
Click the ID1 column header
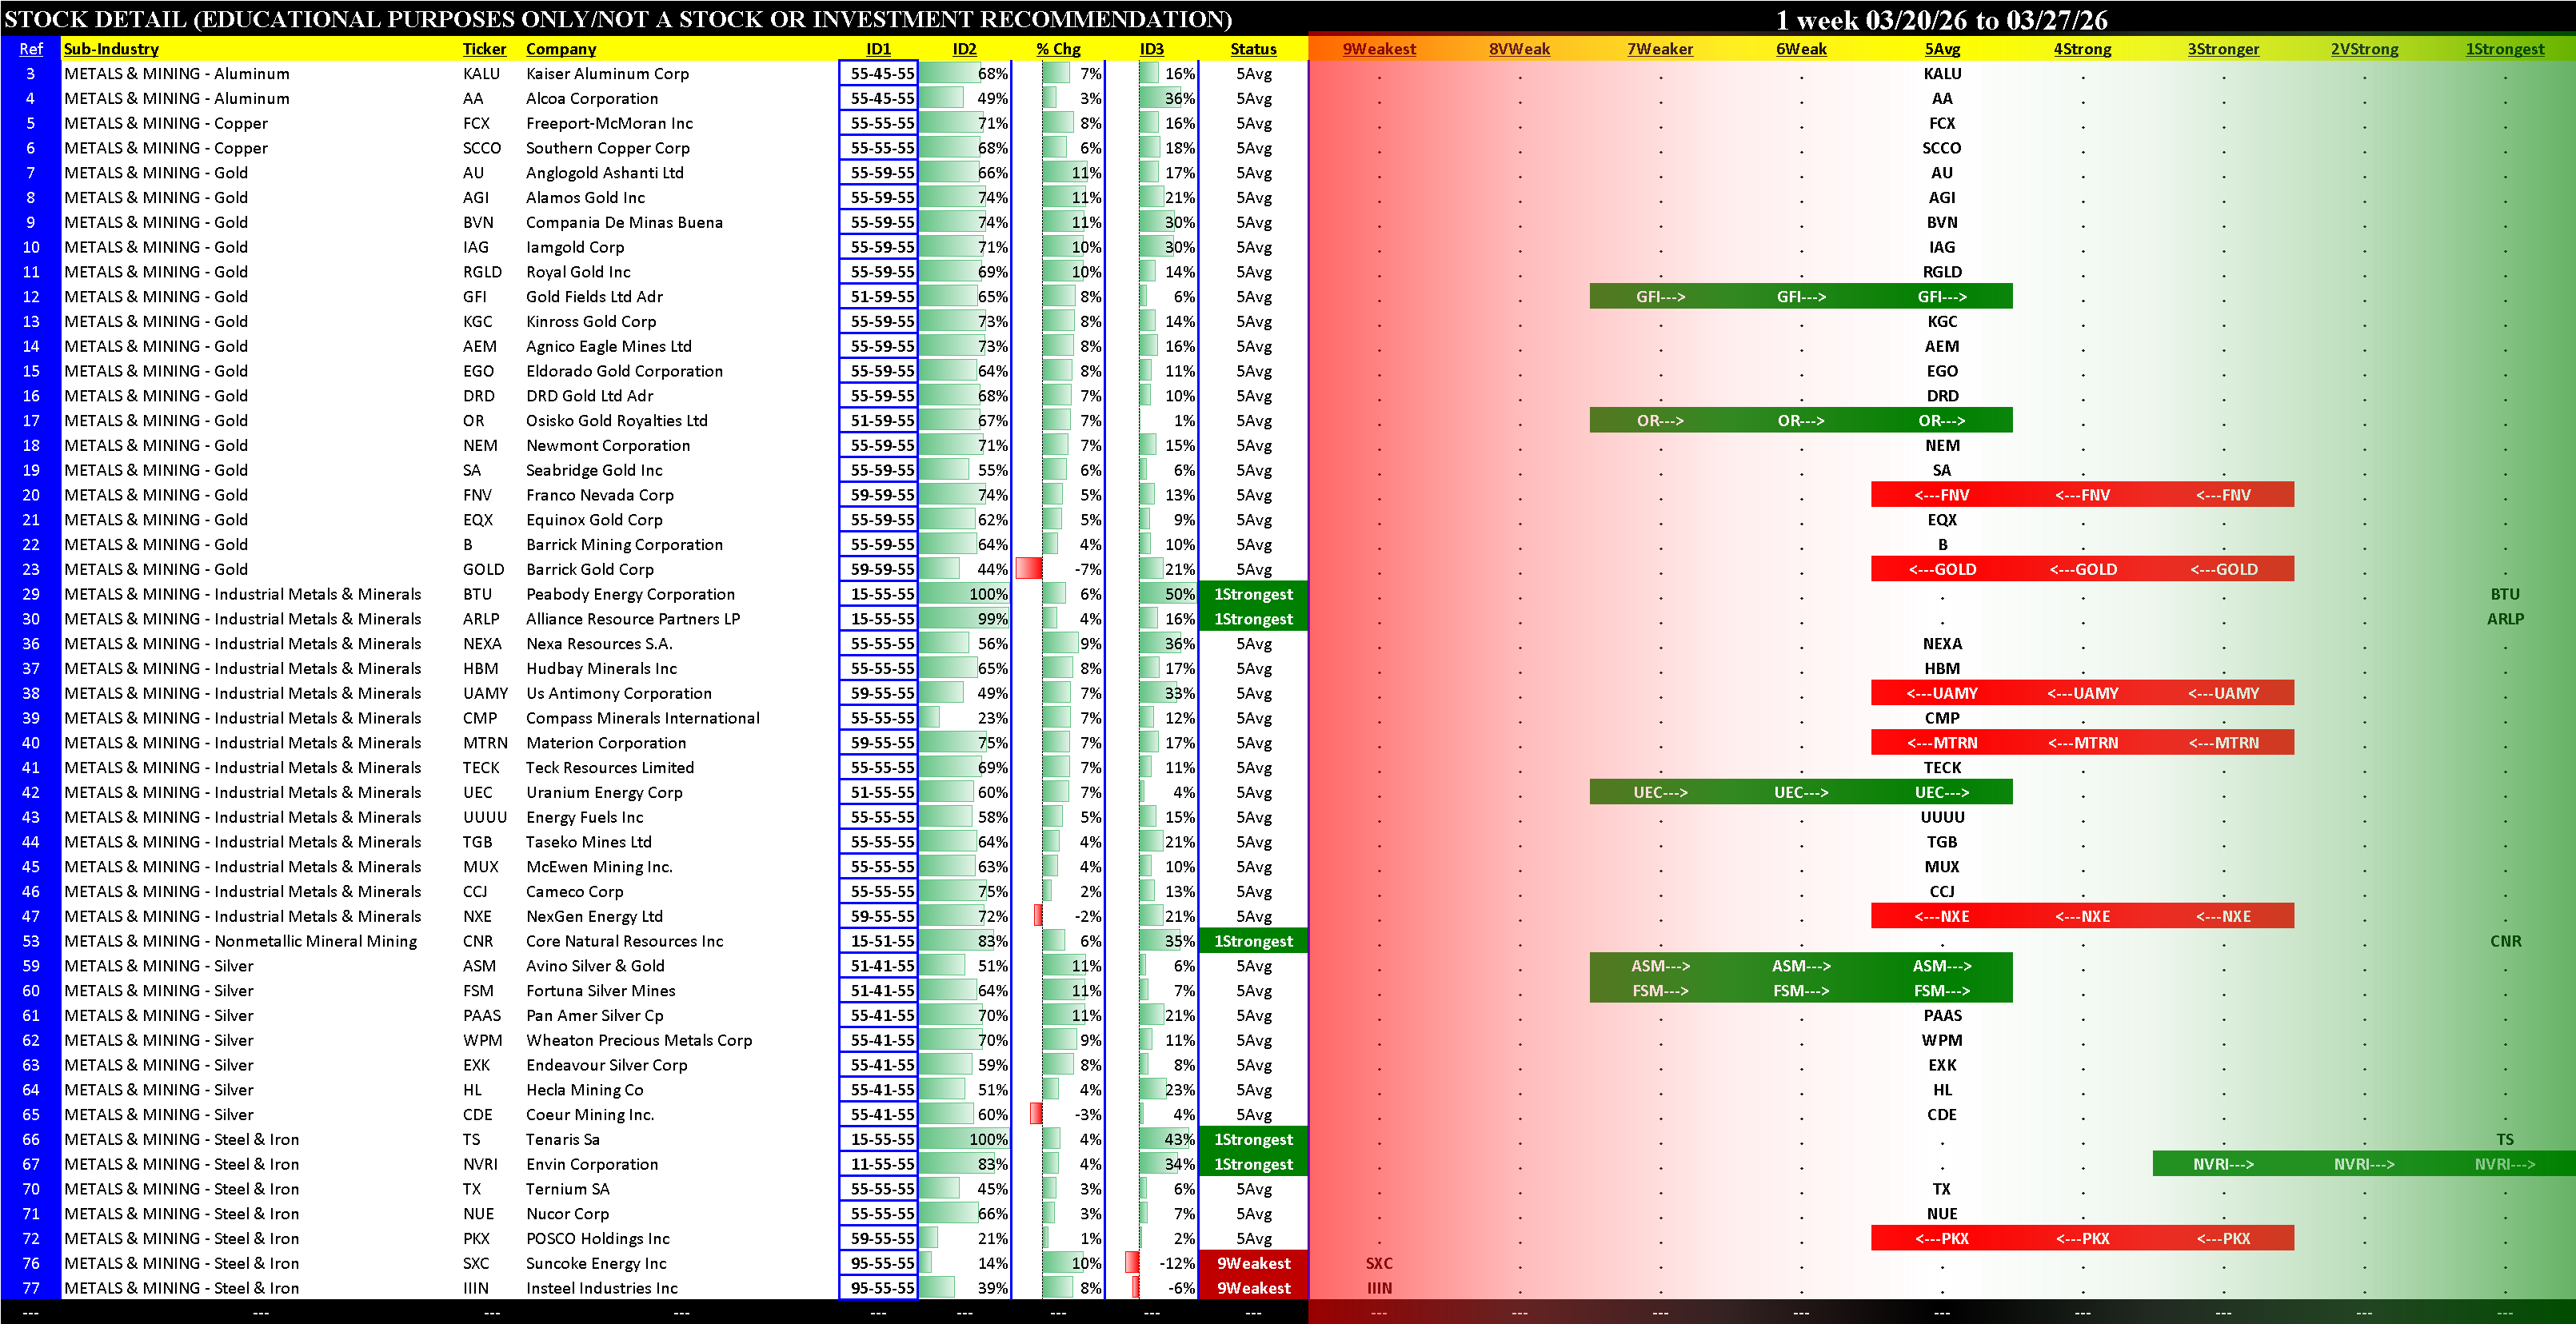pos(878,49)
